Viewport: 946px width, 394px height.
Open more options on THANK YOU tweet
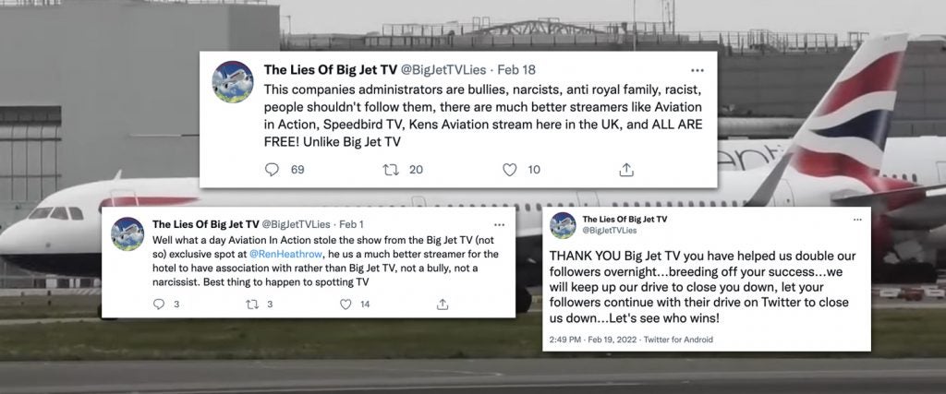[857, 220]
